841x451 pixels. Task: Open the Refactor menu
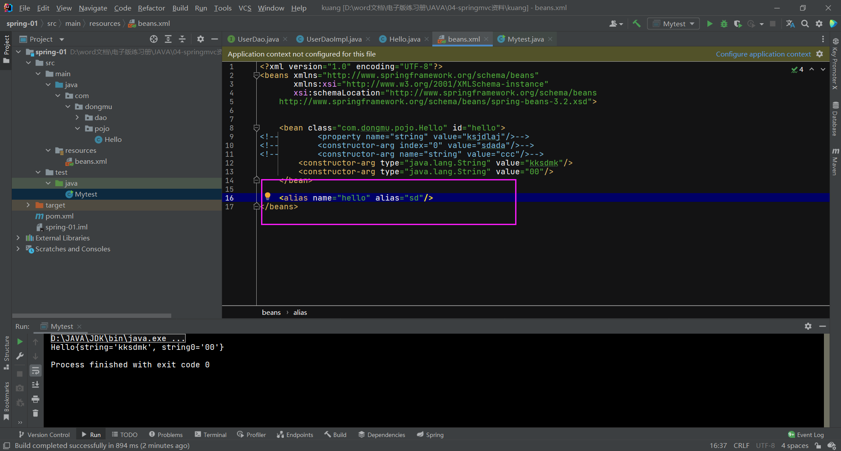coord(151,8)
